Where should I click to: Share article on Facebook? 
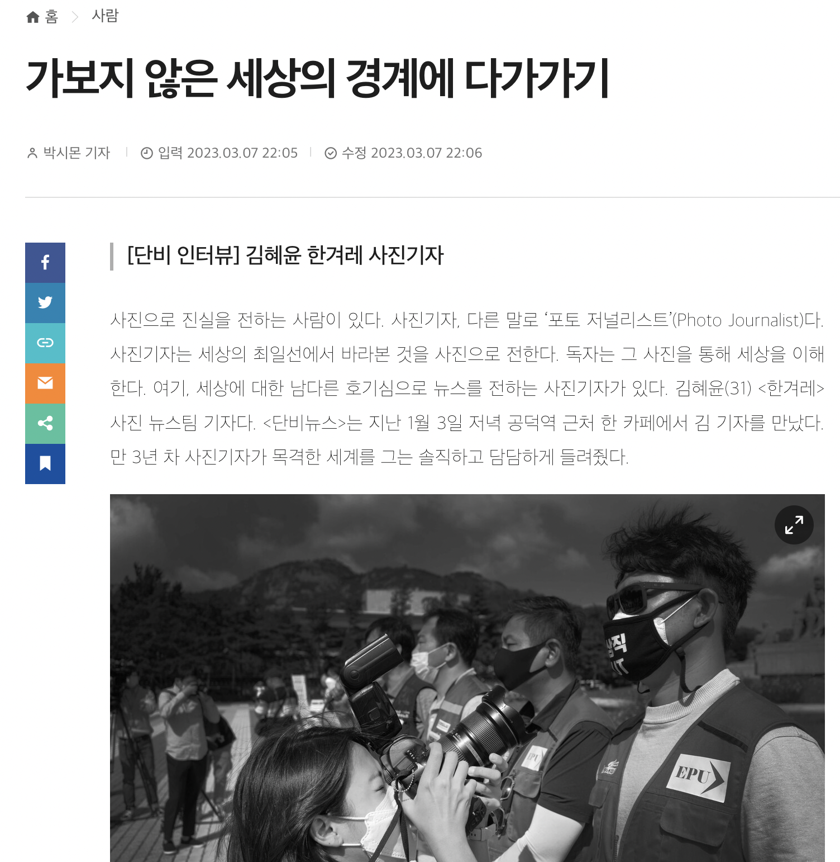coord(45,263)
